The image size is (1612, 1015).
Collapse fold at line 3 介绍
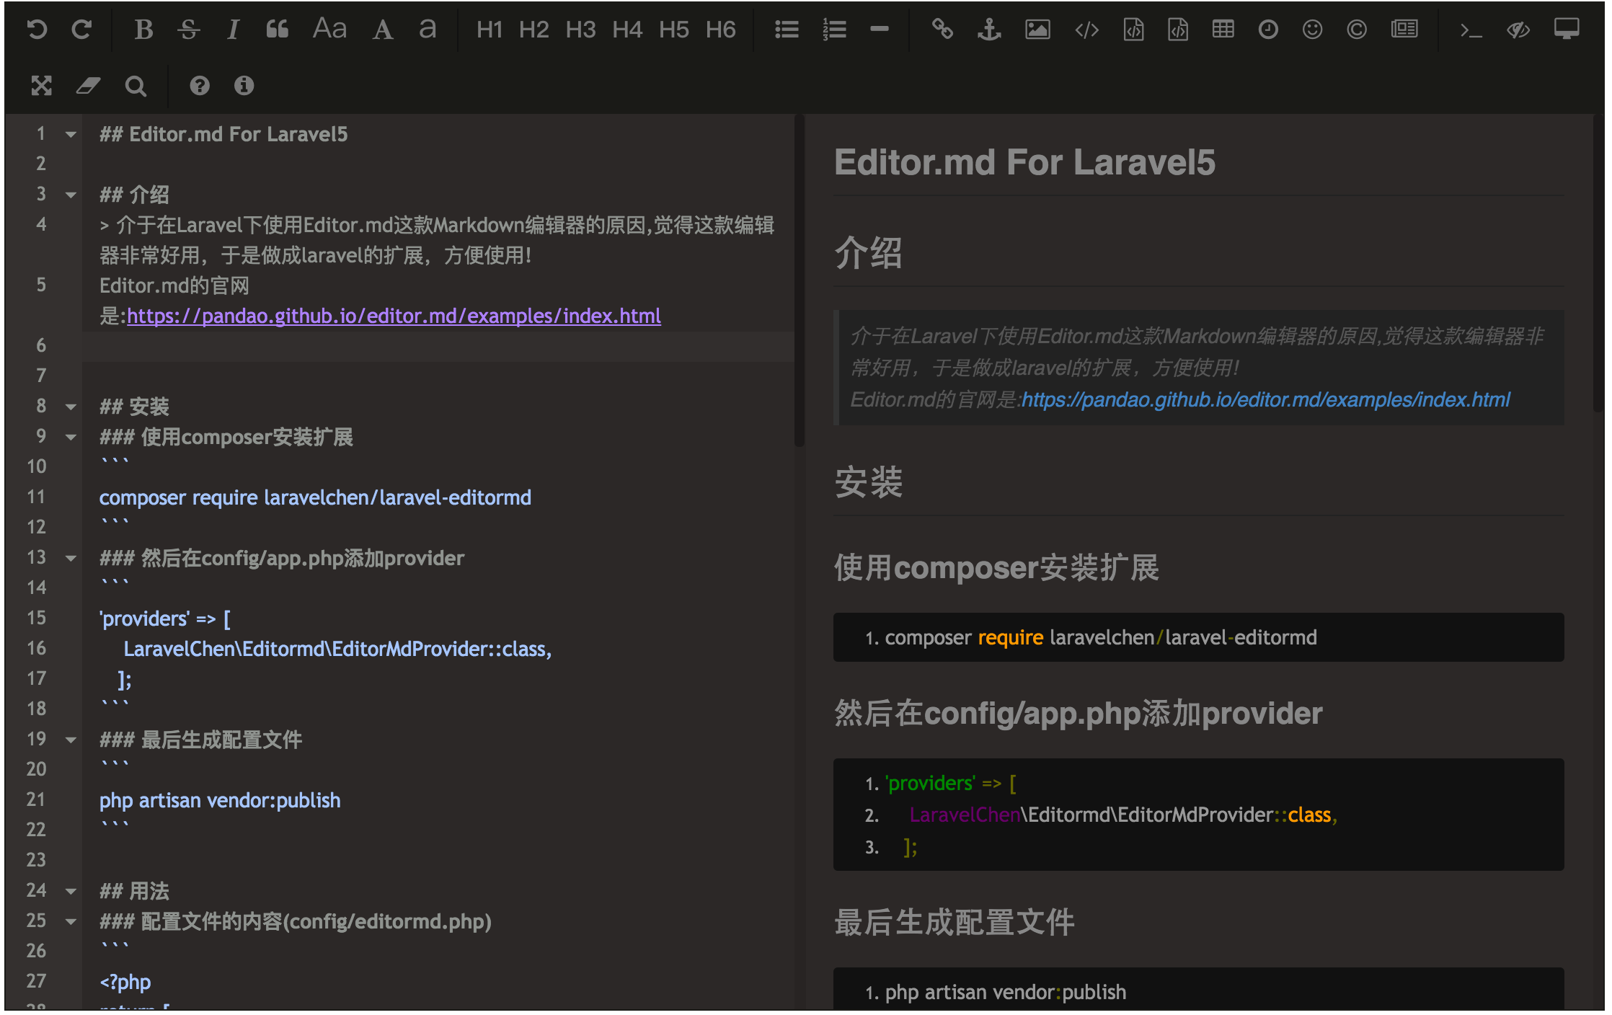click(71, 195)
